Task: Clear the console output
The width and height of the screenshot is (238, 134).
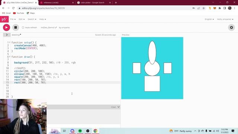Action: (x=113, y=107)
